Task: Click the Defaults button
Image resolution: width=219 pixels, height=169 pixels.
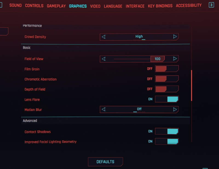Action: [x=105, y=162]
